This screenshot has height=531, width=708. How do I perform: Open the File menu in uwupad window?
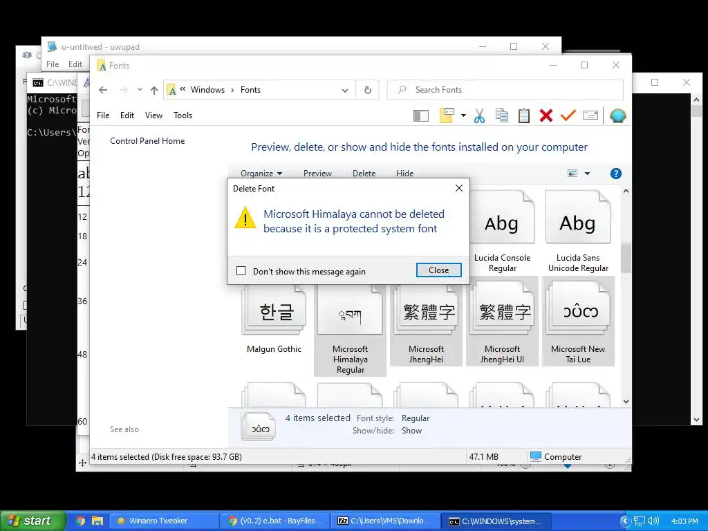tap(53, 64)
